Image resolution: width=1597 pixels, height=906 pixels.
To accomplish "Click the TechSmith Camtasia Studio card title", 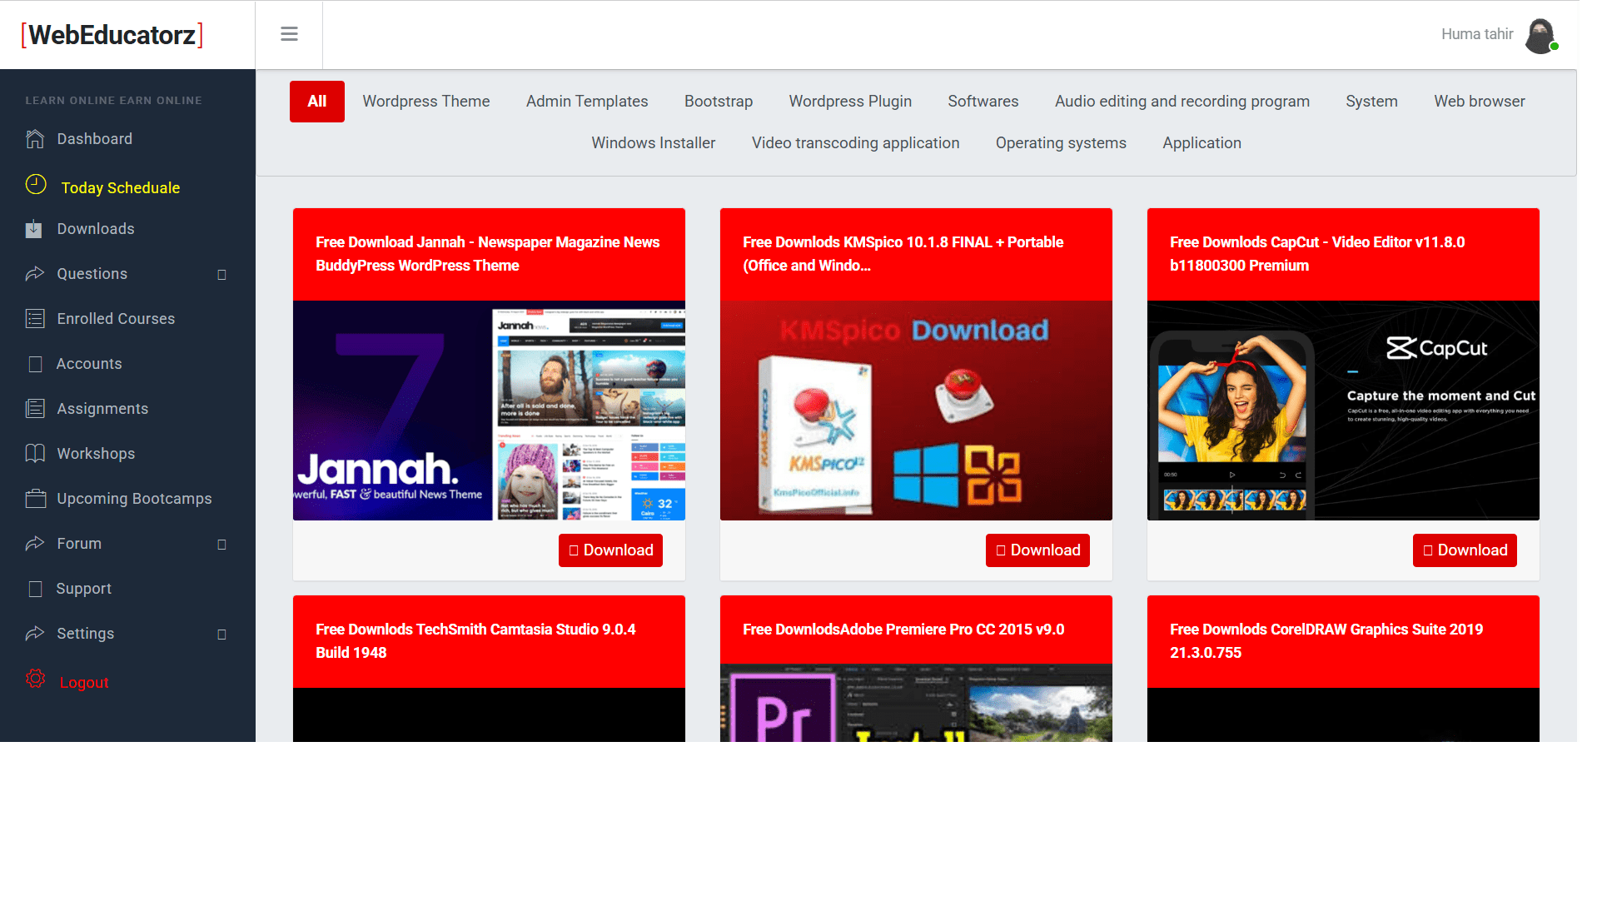I will (475, 641).
